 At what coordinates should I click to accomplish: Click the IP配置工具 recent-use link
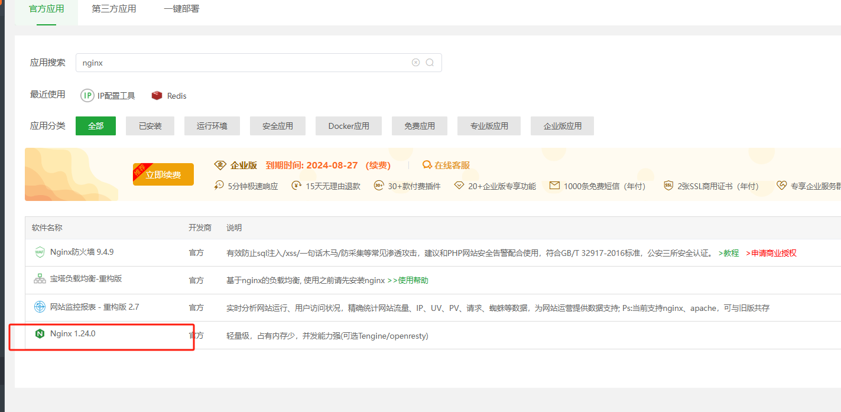pyautogui.click(x=116, y=96)
